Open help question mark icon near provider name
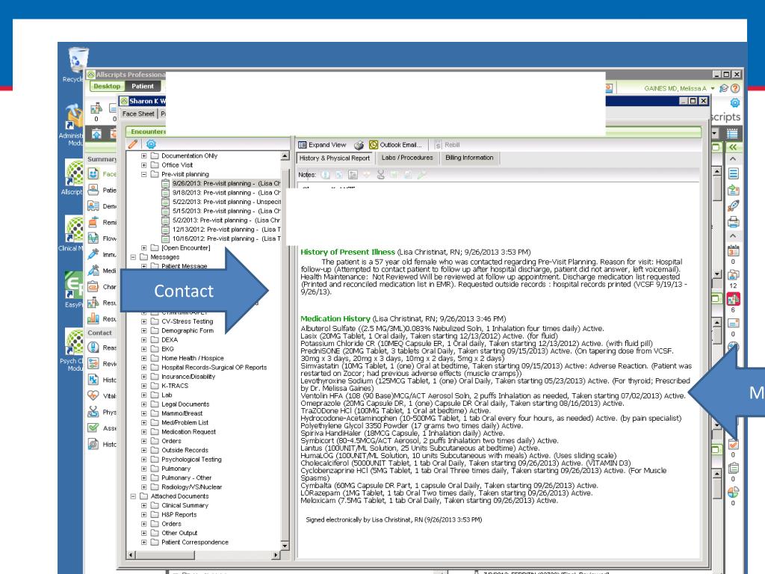Image resolution: width=765 pixels, height=574 pixels. click(735, 88)
